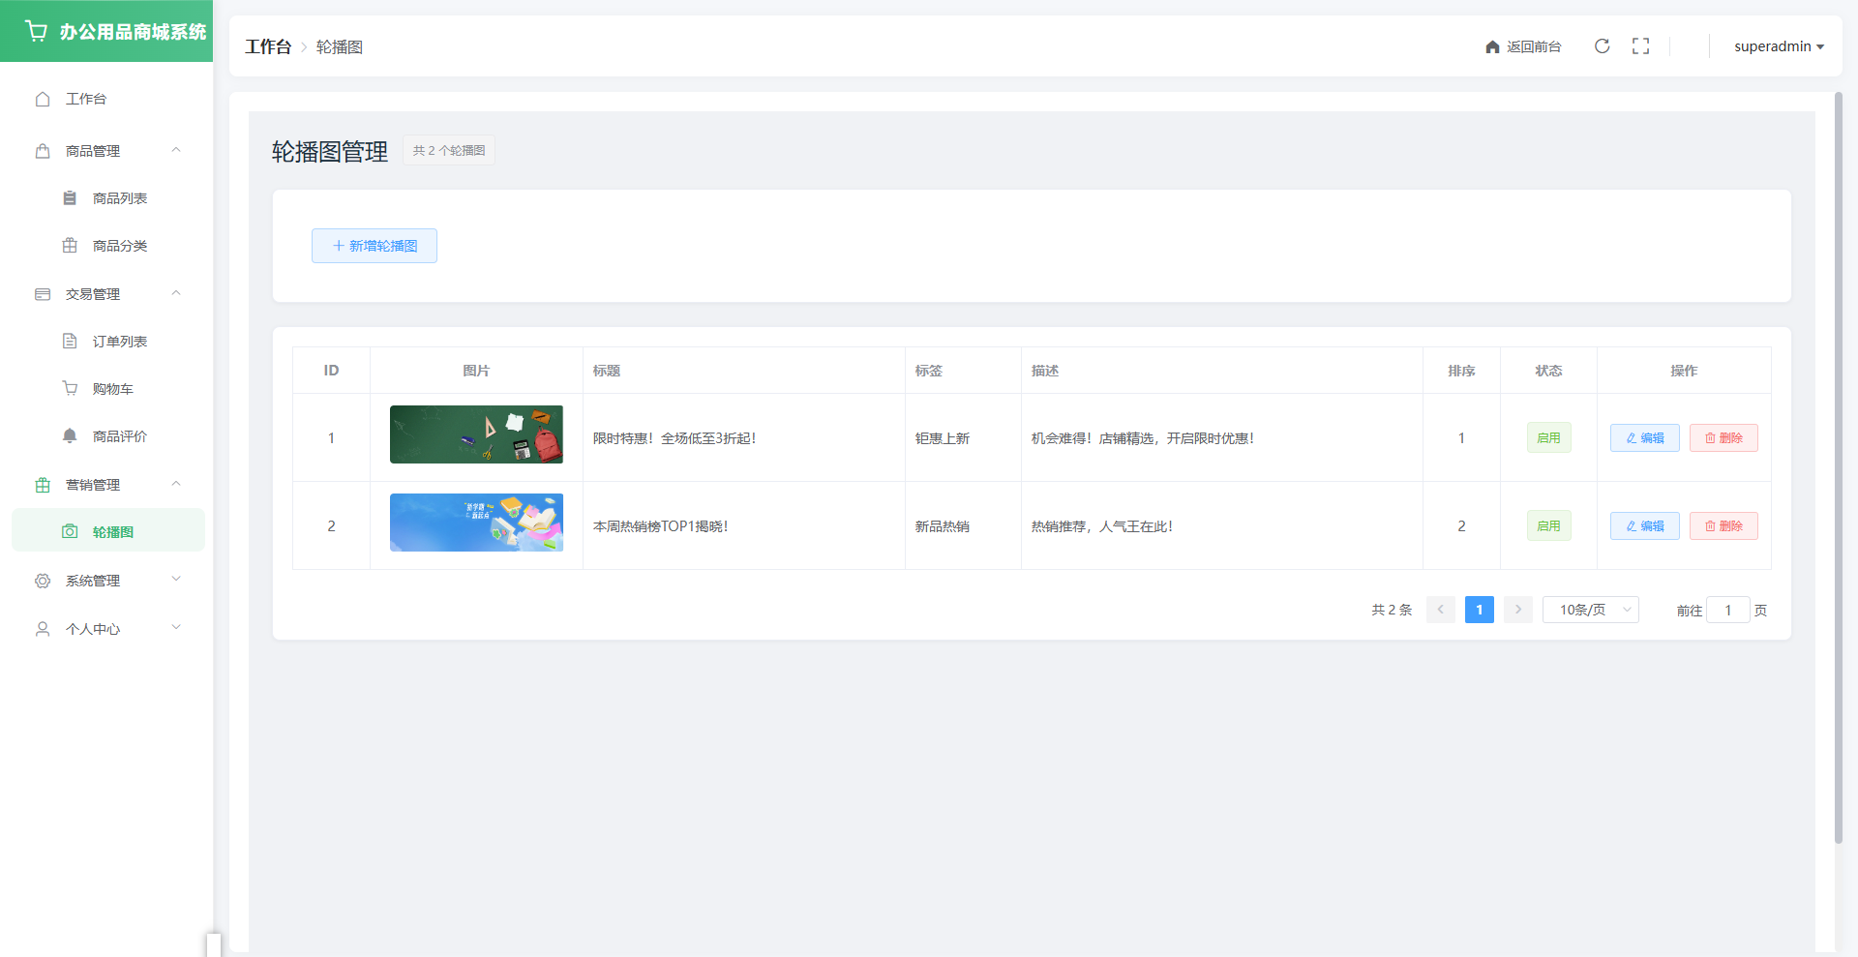Toggle fullscreen mode icon
Viewport: 1858px width, 957px height.
[x=1640, y=46]
